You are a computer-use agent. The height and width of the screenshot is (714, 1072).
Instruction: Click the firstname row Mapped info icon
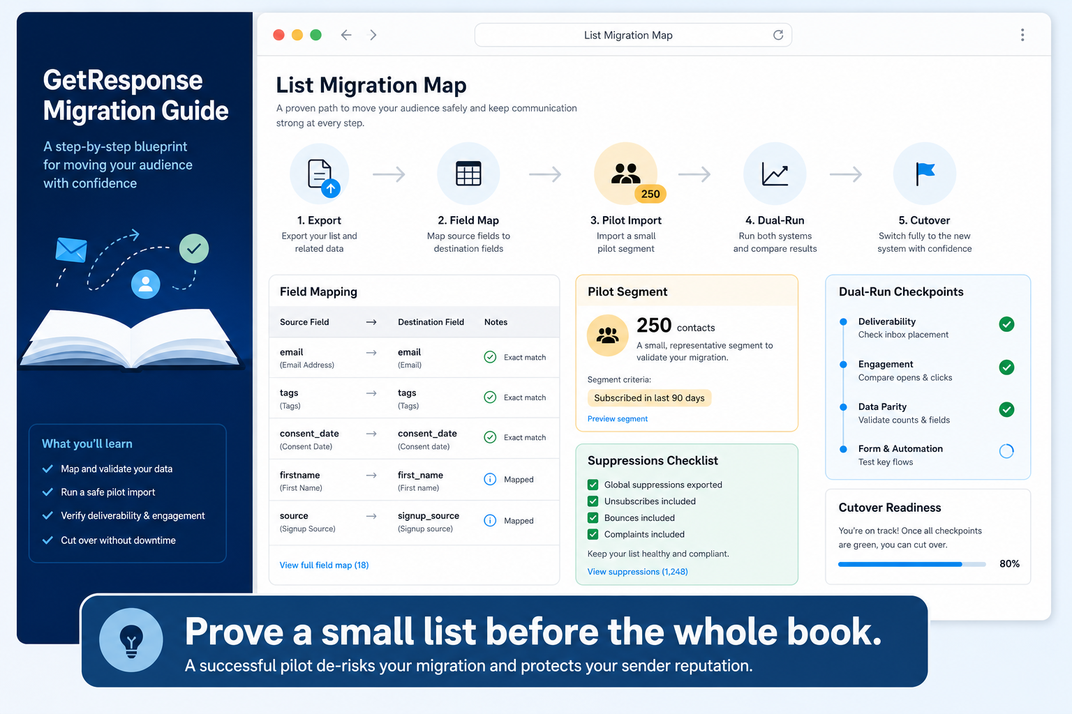tap(490, 479)
